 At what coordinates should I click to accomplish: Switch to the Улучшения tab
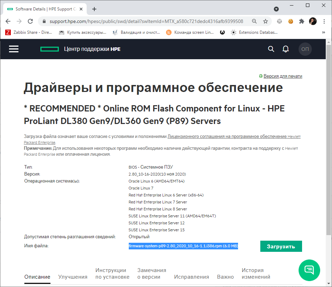pos(73,277)
